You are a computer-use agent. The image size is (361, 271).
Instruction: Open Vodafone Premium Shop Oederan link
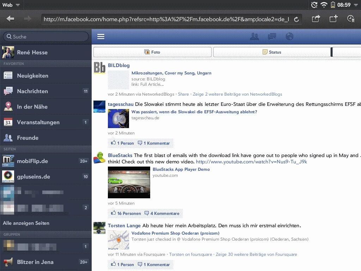click(175, 233)
